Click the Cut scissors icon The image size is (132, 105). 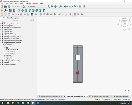[x=2, y=14]
